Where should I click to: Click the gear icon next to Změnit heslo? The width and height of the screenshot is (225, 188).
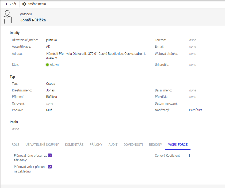[x=24, y=4]
